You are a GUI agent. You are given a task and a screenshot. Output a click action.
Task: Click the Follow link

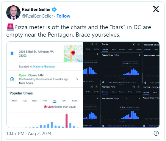(x=63, y=16)
